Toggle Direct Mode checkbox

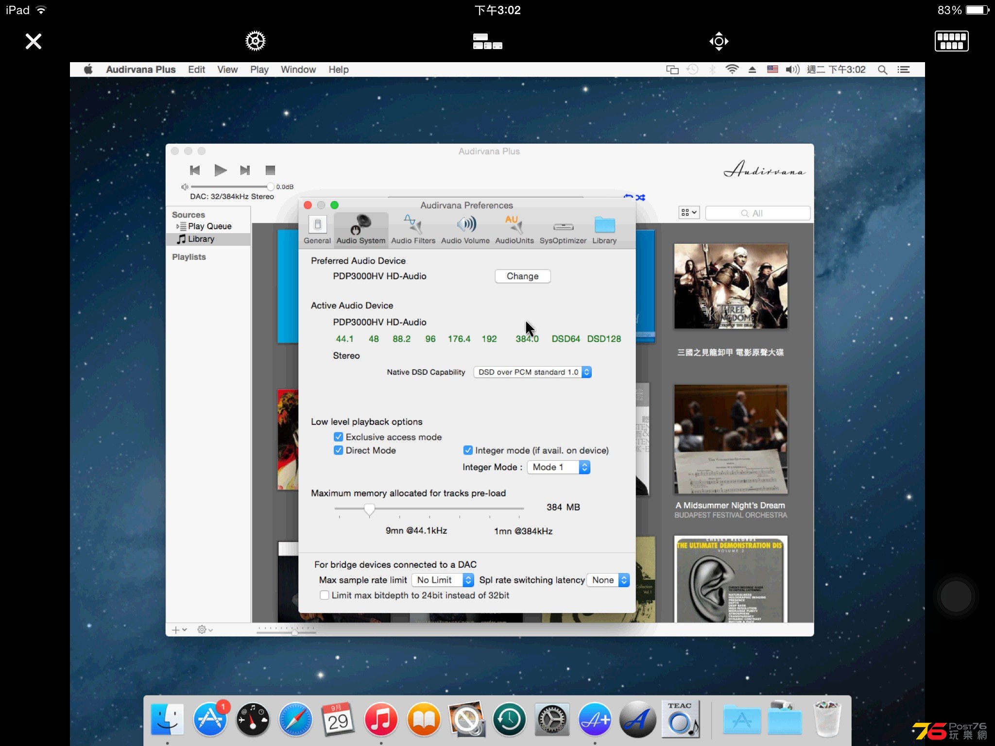[x=339, y=450]
